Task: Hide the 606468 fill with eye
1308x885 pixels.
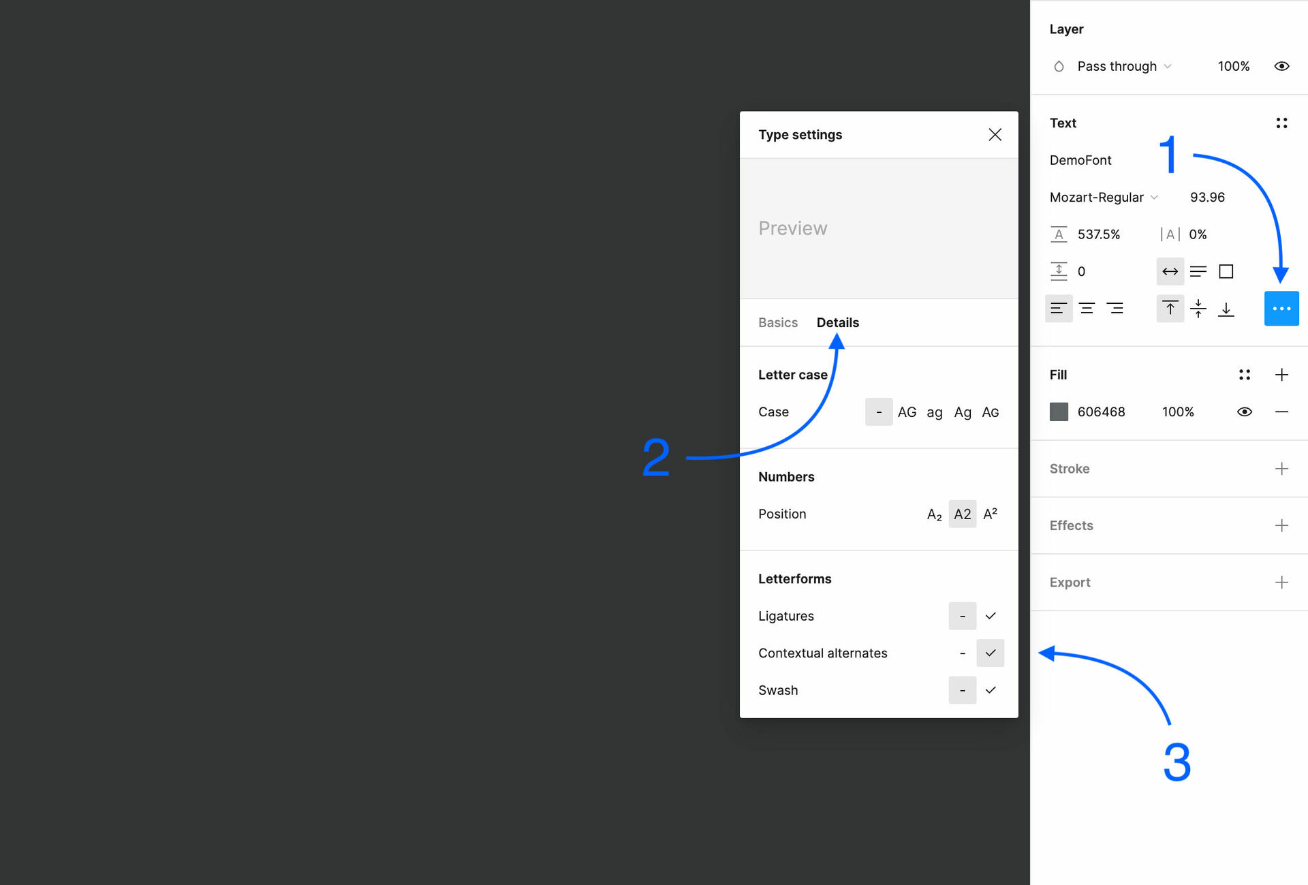Action: 1244,412
